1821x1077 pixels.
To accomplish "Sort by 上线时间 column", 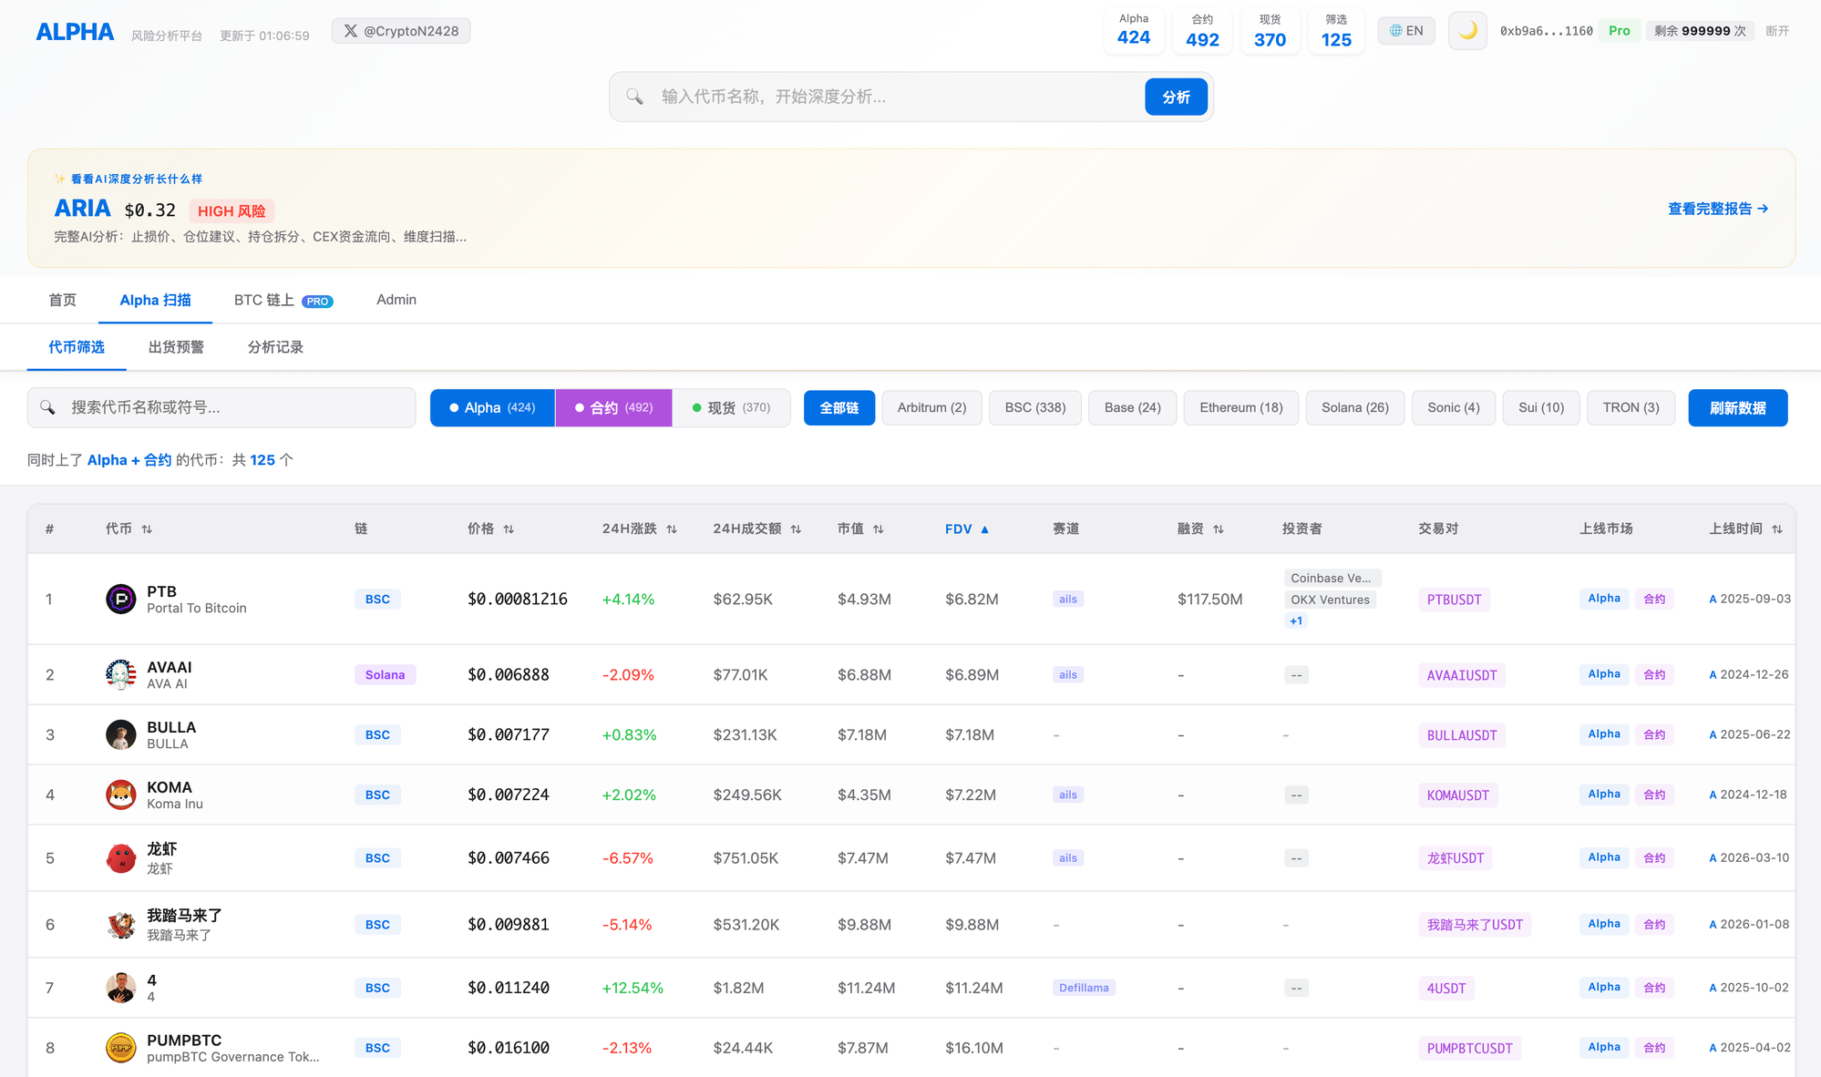I will click(x=1745, y=528).
